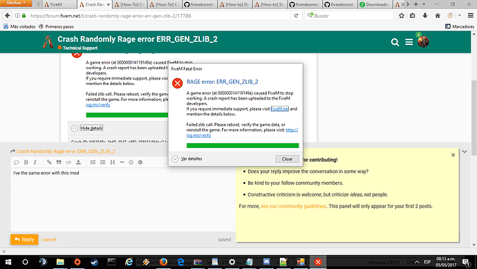Click the upload icon in the editor toolbar
Viewport: 477px width, 269px height.
coord(78,163)
